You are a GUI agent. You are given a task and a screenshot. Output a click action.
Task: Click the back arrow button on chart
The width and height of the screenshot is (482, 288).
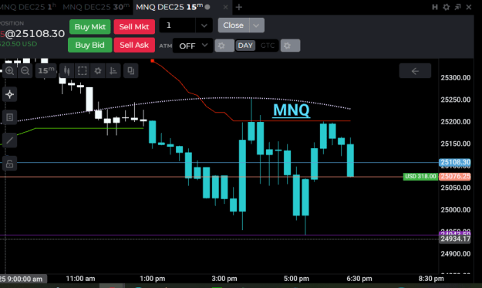tap(415, 71)
